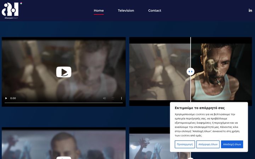The image size is (255, 159).
Task: Click the AltunyanHrach logo
Action: coord(12,11)
